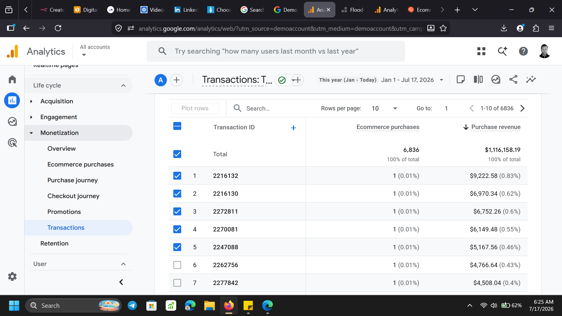The height and width of the screenshot is (316, 562).
Task: Collapse the Monetization menu arrow
Action: click(31, 133)
